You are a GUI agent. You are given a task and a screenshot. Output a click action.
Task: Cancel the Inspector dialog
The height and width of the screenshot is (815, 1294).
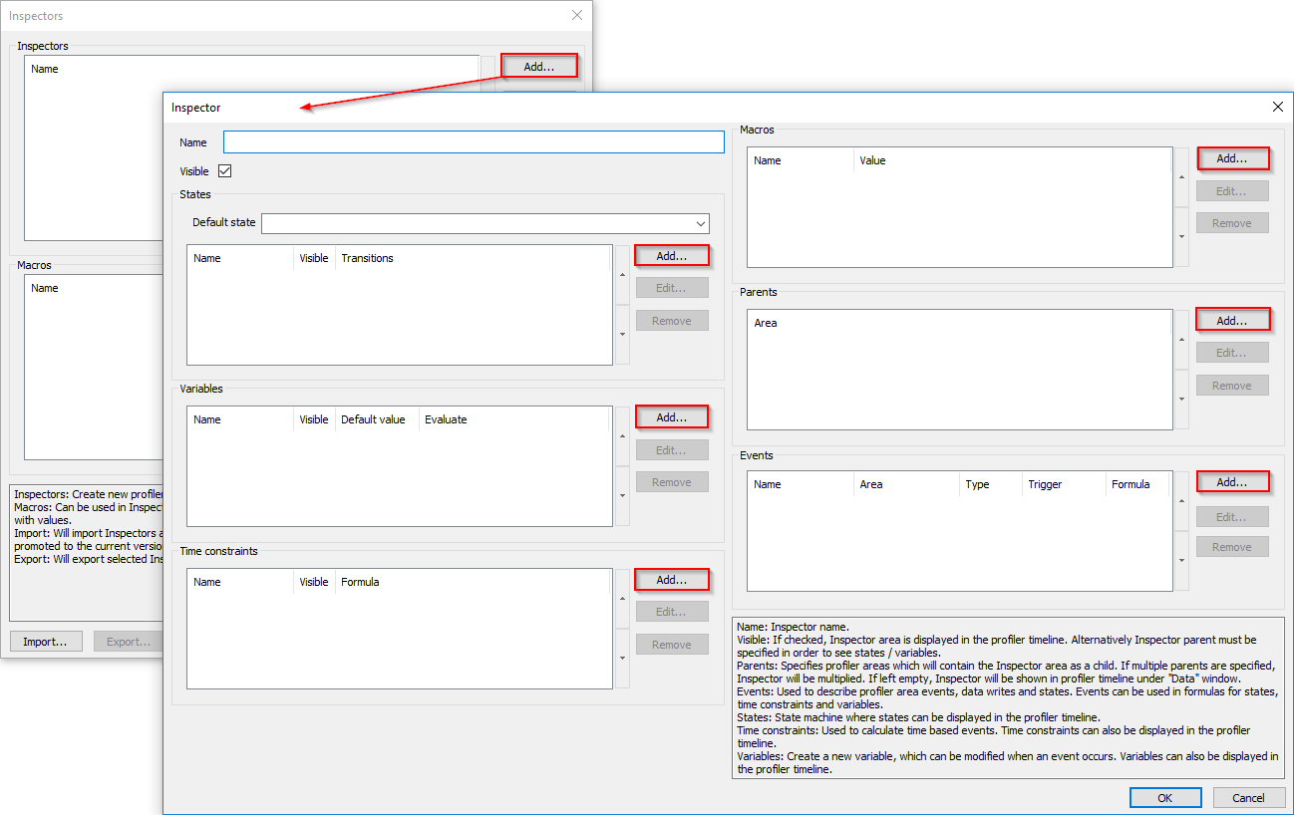(x=1248, y=797)
